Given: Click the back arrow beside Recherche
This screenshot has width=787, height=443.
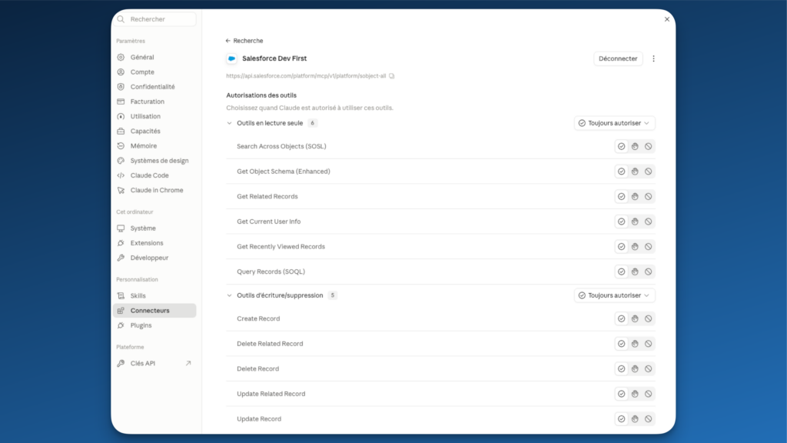Looking at the screenshot, I should click(227, 41).
